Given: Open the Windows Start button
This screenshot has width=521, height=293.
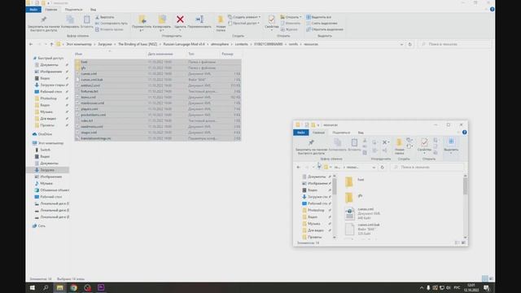Looking at the screenshot, I should pyautogui.click(x=33, y=287).
